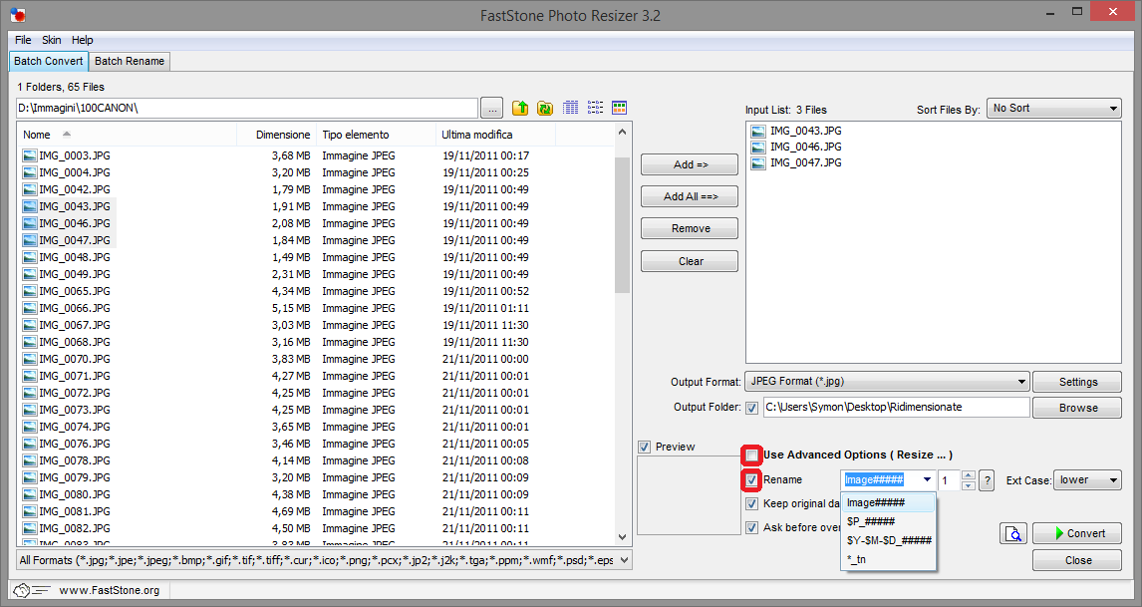The width and height of the screenshot is (1142, 607).
Task: Click the Output Folder path field
Action: click(897, 408)
